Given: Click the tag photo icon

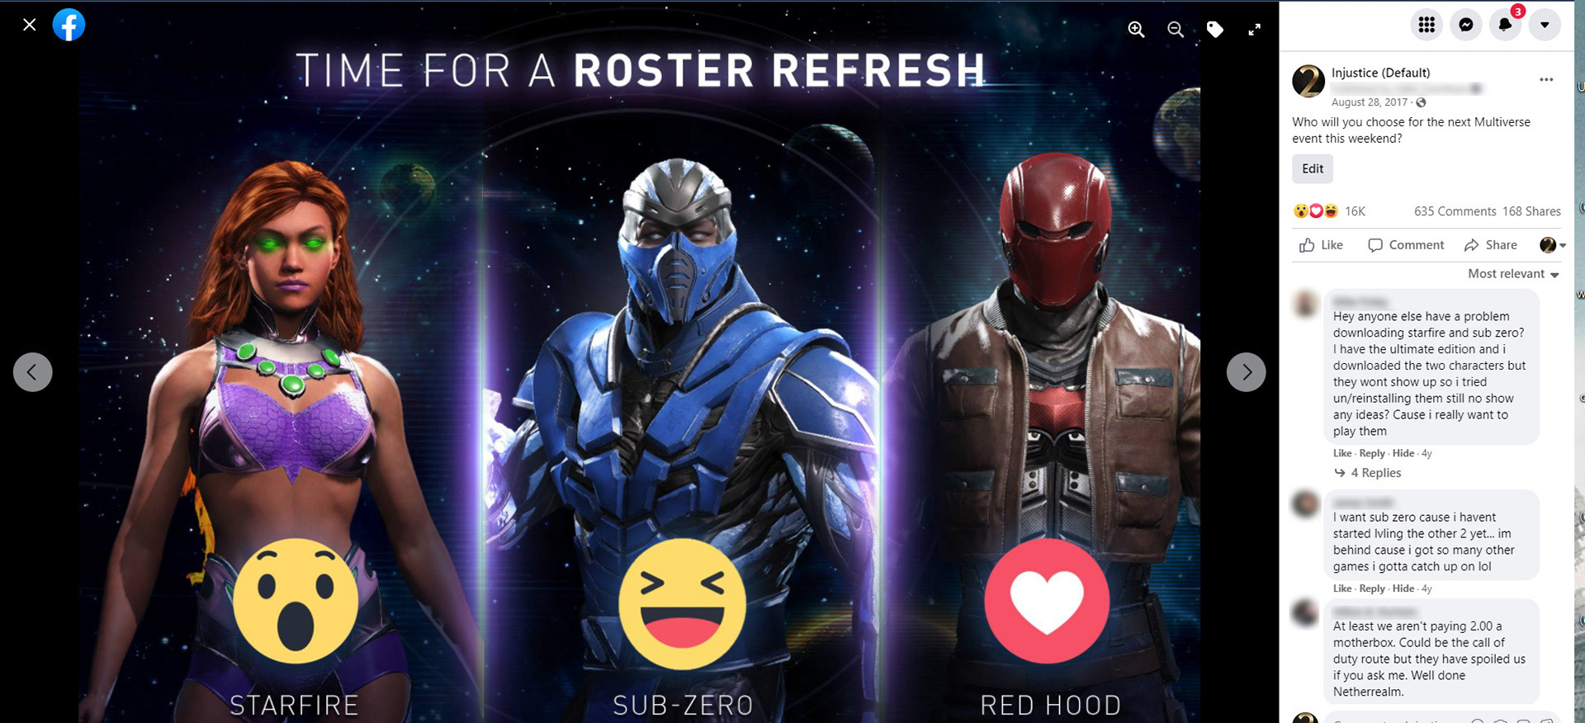Looking at the screenshot, I should click(1215, 30).
